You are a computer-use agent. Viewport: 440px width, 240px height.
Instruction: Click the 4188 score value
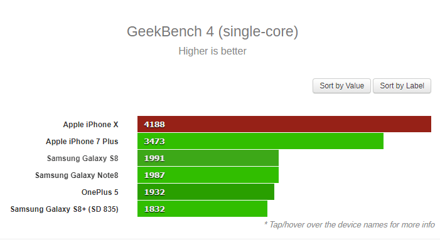tap(154, 124)
